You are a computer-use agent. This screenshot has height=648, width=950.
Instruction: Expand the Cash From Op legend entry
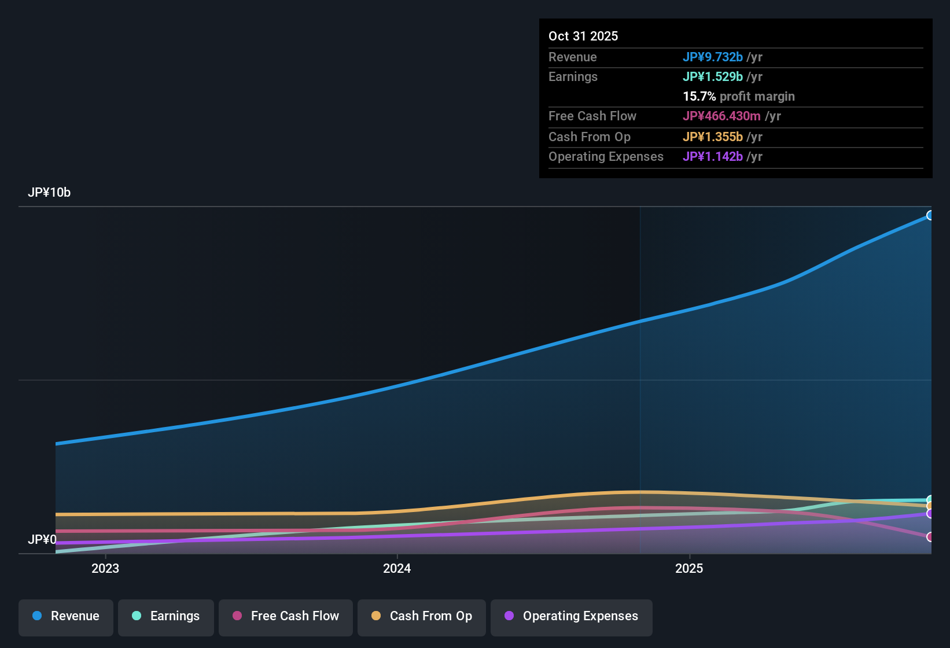pos(421,616)
